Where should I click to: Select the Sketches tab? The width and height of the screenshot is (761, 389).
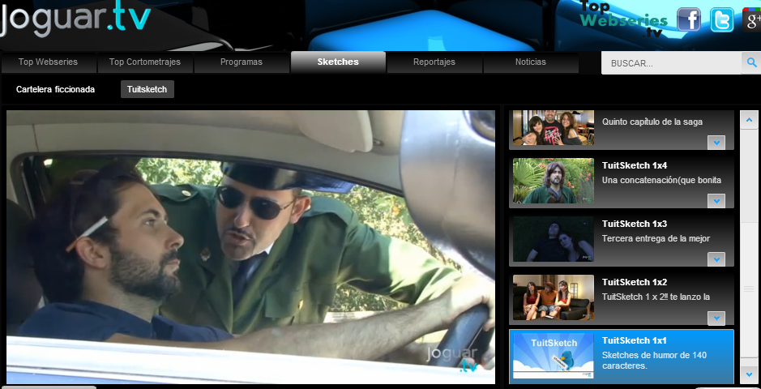[338, 62]
